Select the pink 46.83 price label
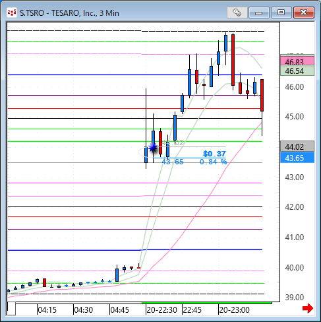 [297, 61]
